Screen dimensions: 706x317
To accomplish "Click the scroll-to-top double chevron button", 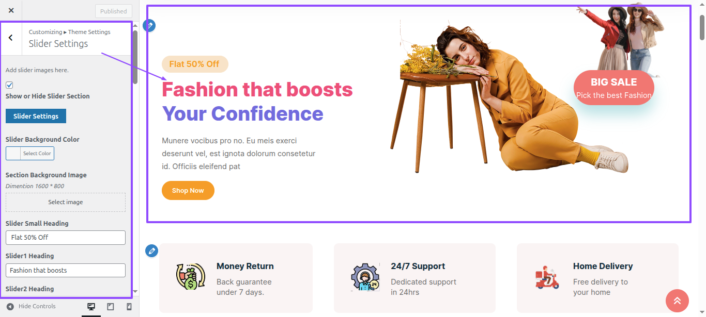I will coord(677,301).
